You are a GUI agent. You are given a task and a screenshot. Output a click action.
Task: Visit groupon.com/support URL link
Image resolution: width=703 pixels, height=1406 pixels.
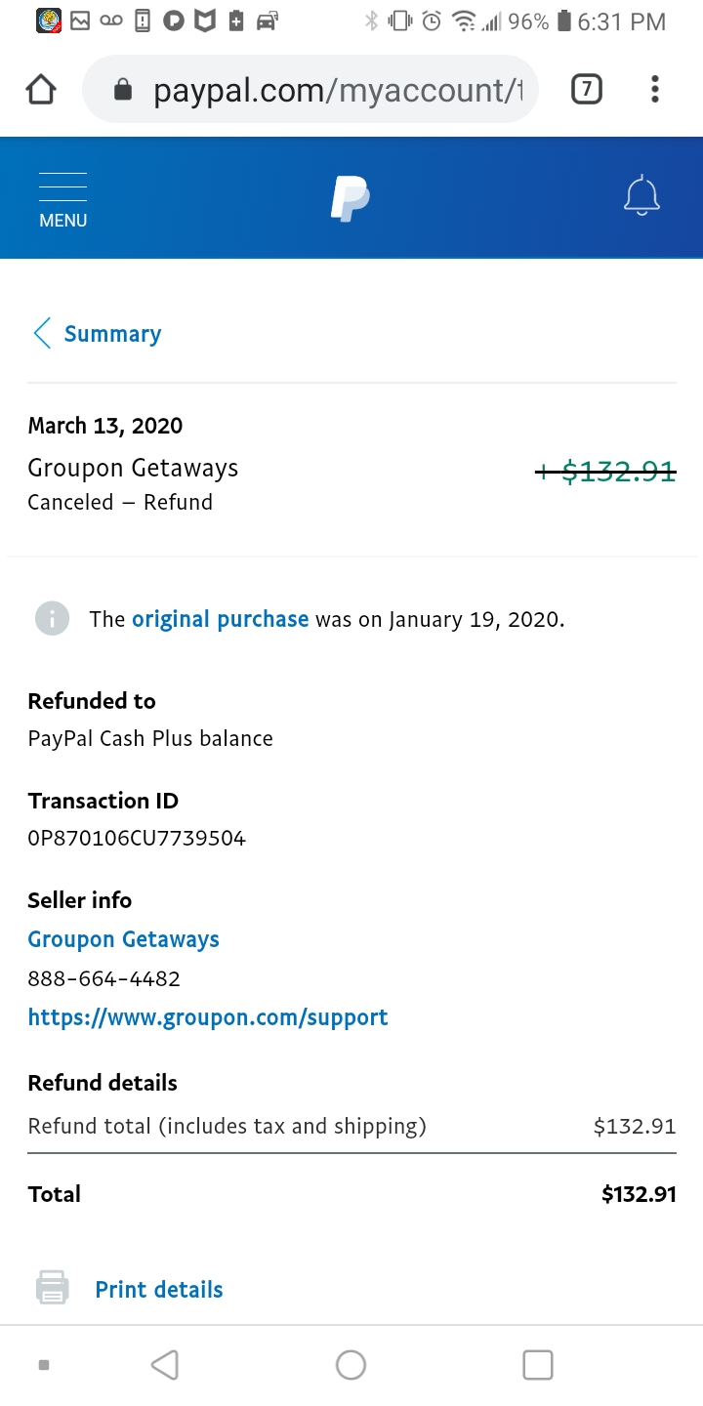coord(208,1017)
